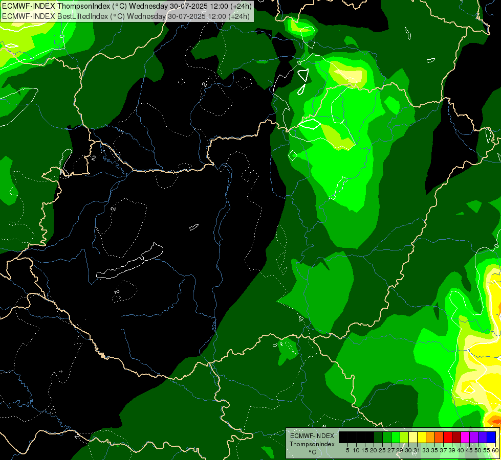Screen dimensions: 501x460
Task: Select the orange-red 35–37 legend swatch
Action: [x=439, y=437]
